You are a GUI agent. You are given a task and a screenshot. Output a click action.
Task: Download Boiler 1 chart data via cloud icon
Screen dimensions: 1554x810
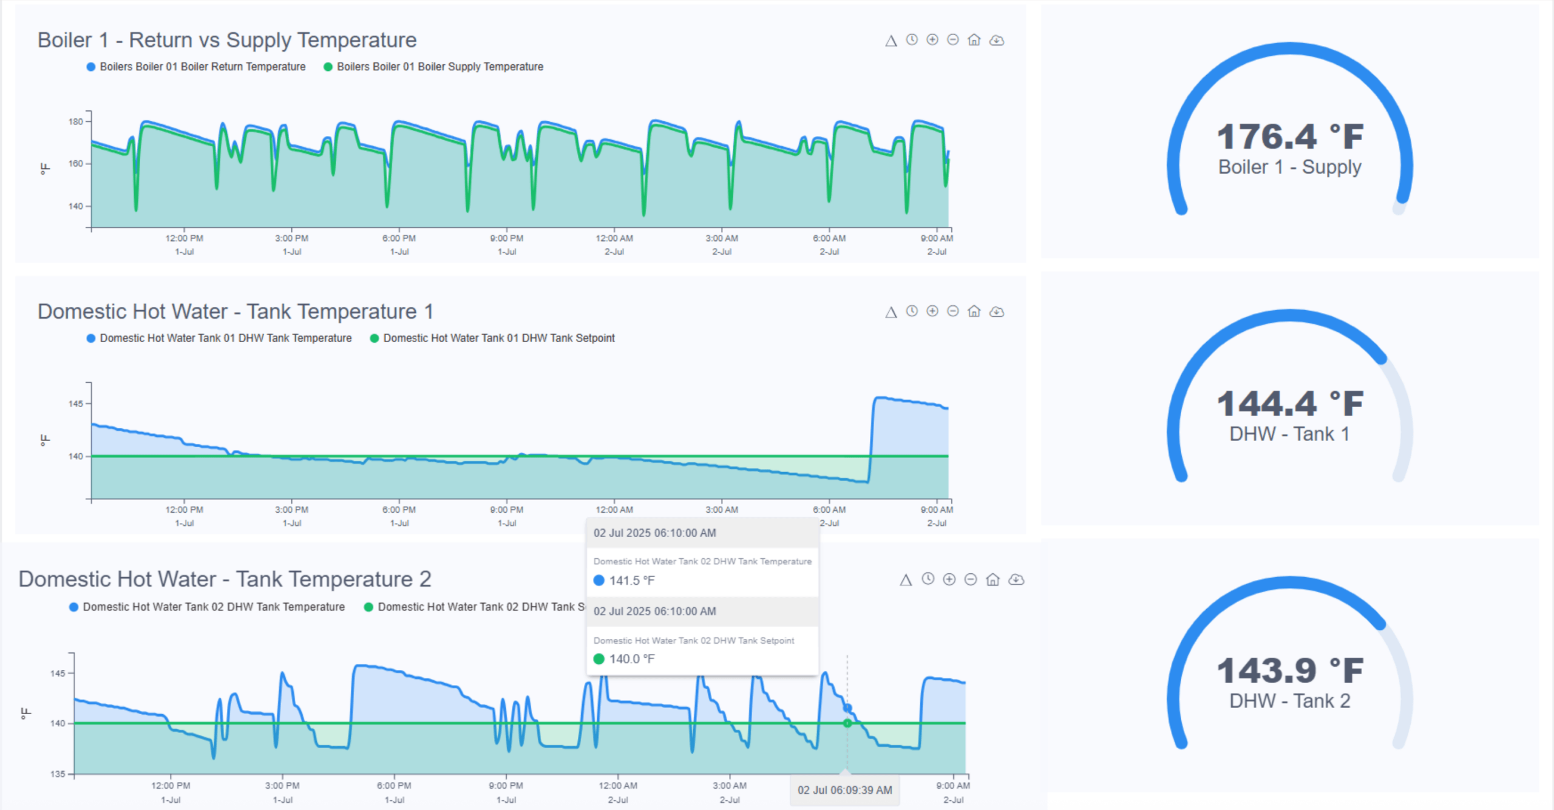click(x=996, y=41)
